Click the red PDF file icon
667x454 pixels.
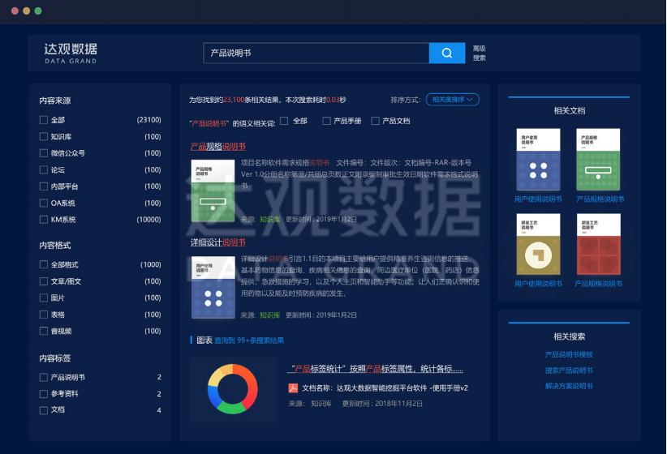294,388
